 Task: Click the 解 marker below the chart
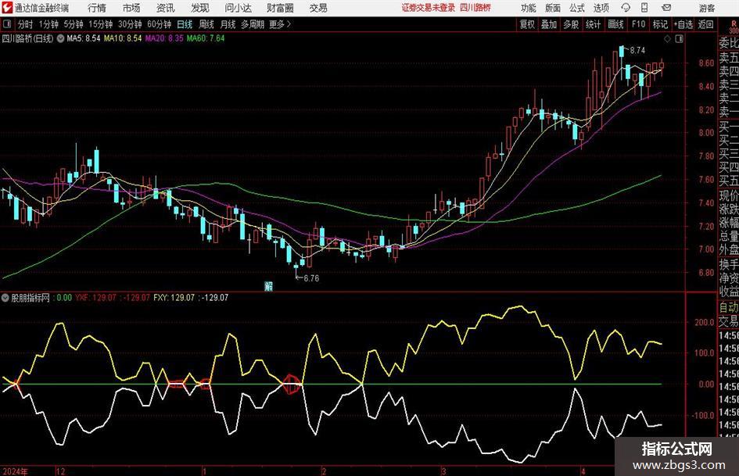pos(269,286)
